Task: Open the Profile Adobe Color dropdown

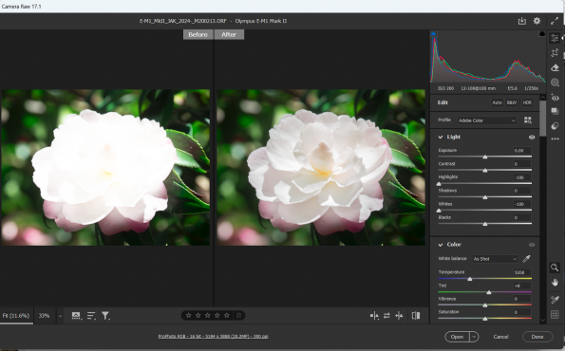Action: pos(487,120)
